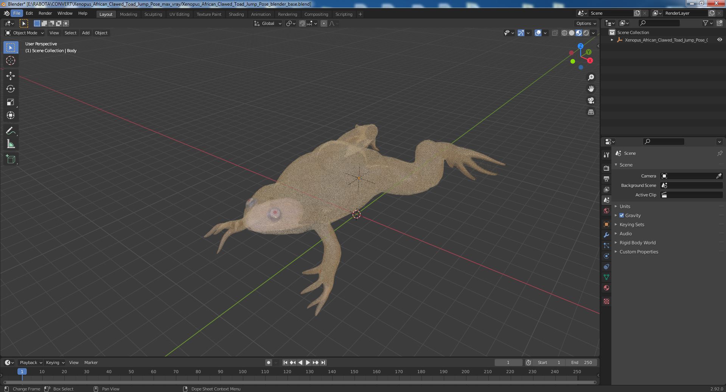Viewport: 726px width, 392px height.
Task: Expand the Units panel
Action: (x=625, y=206)
